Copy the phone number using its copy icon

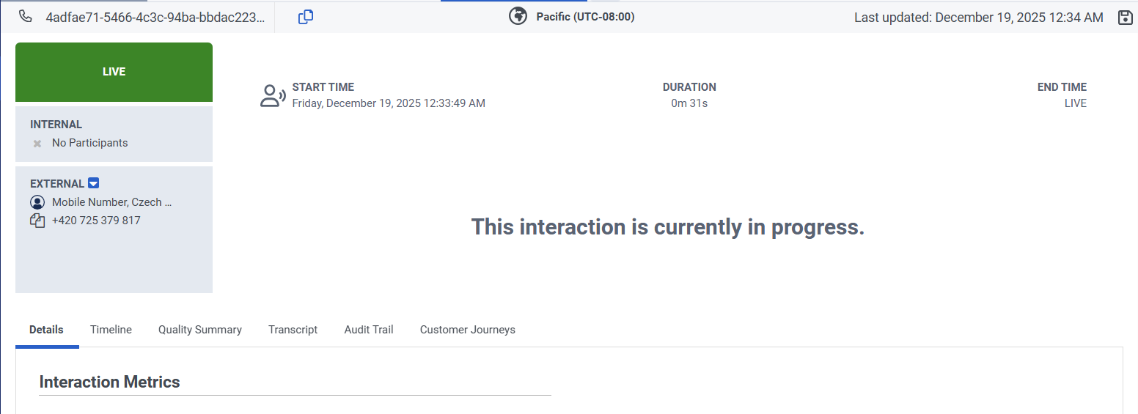coord(37,221)
